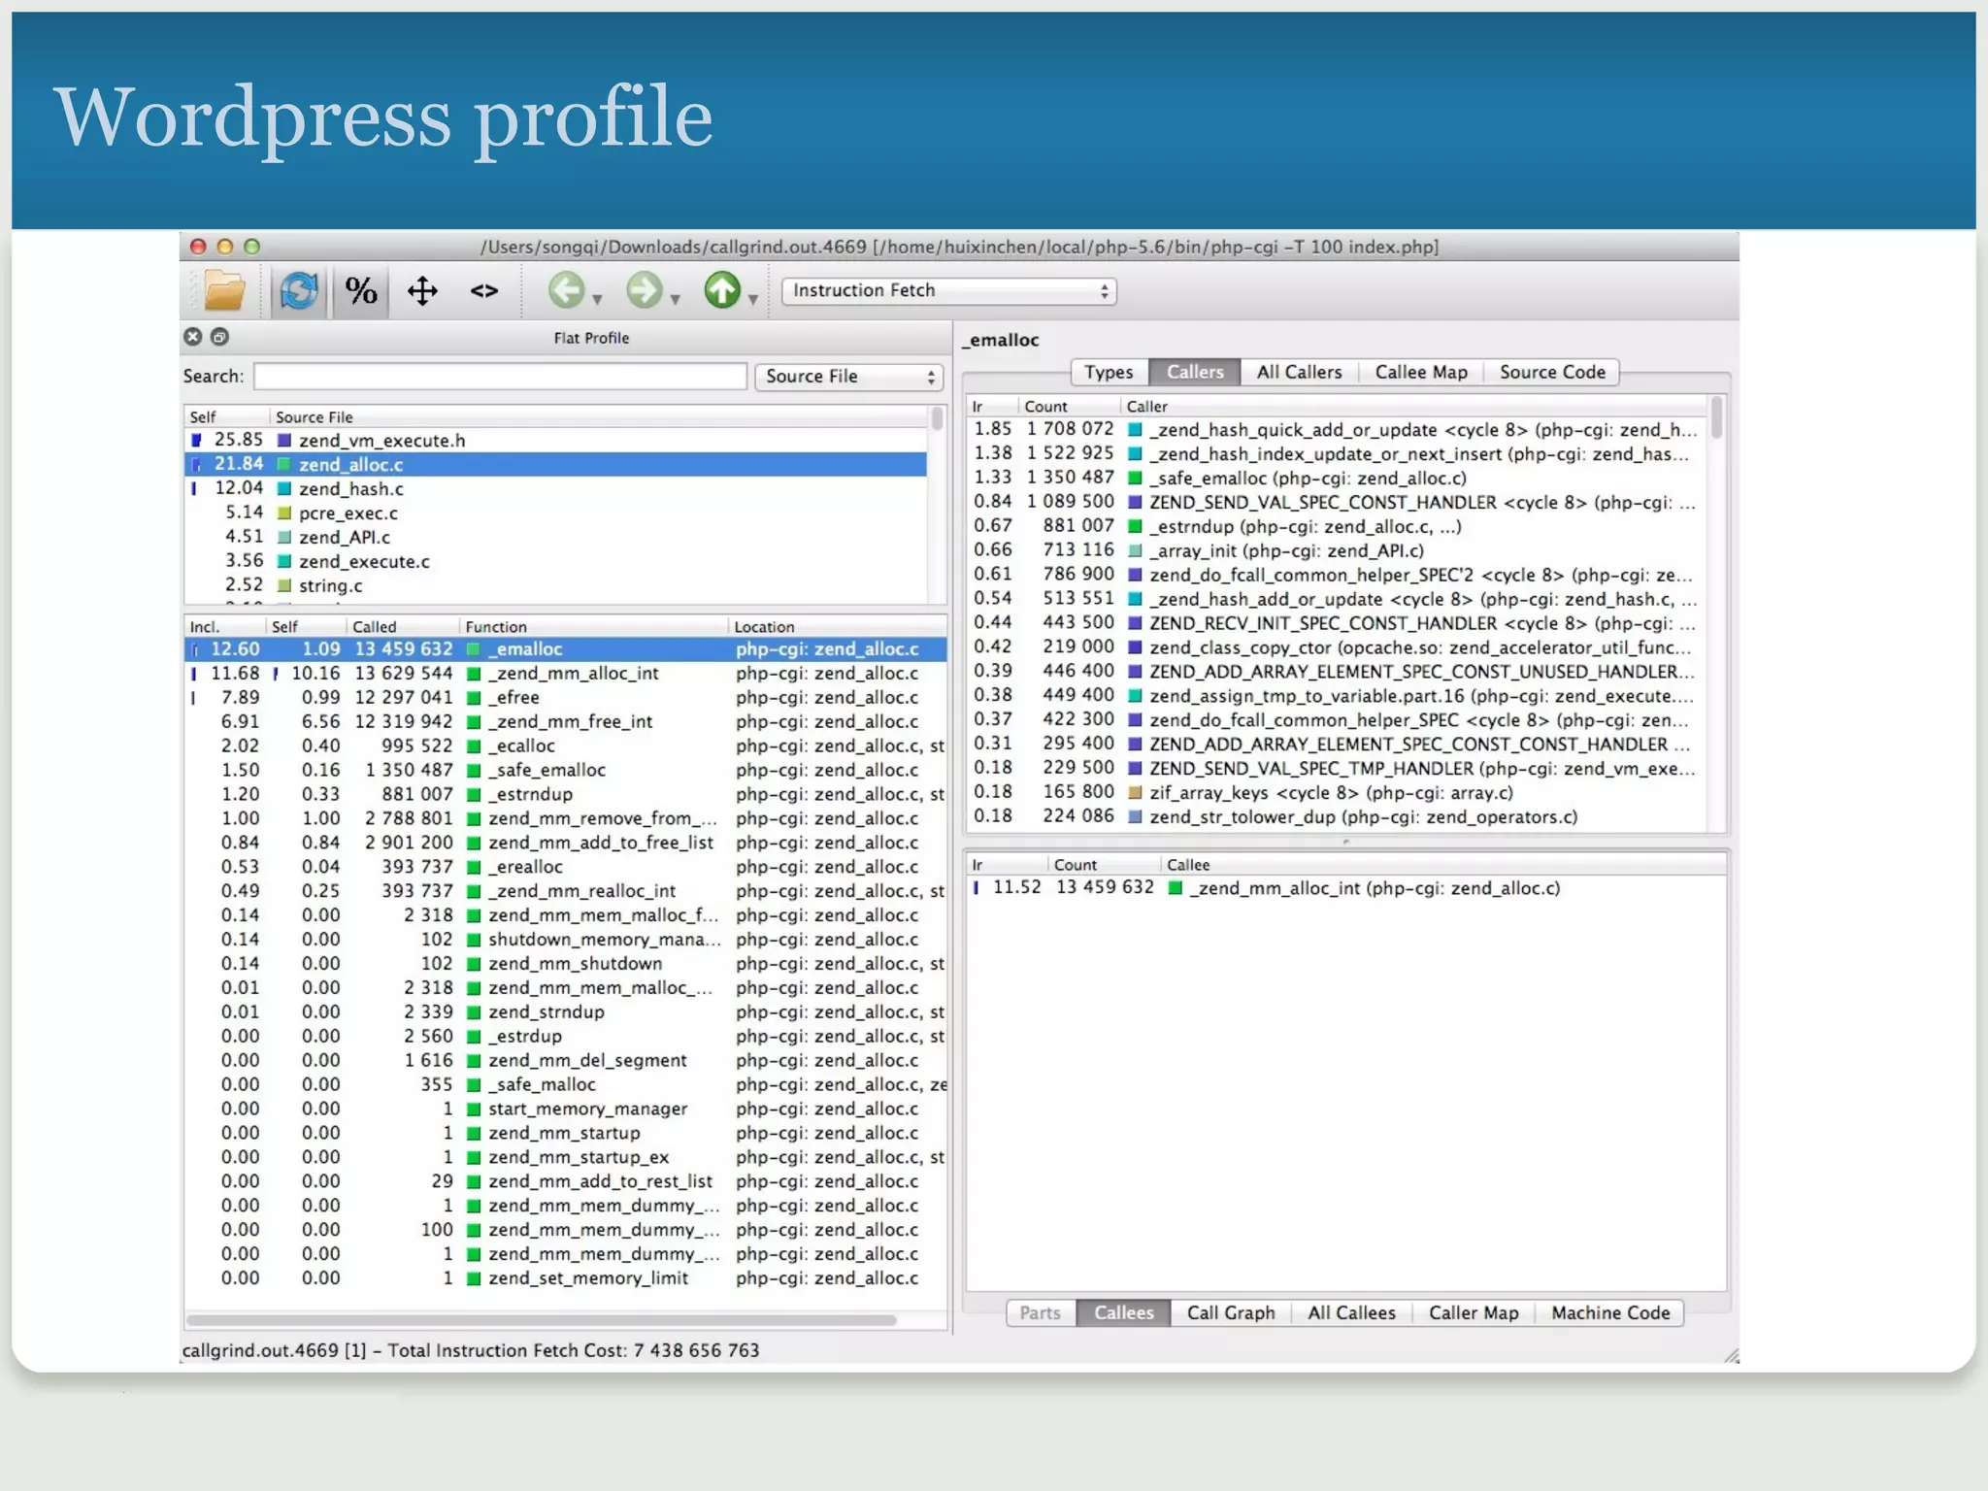The image size is (1988, 1491).
Task: Select the zend_mm_shutdown function row
Action: point(565,964)
